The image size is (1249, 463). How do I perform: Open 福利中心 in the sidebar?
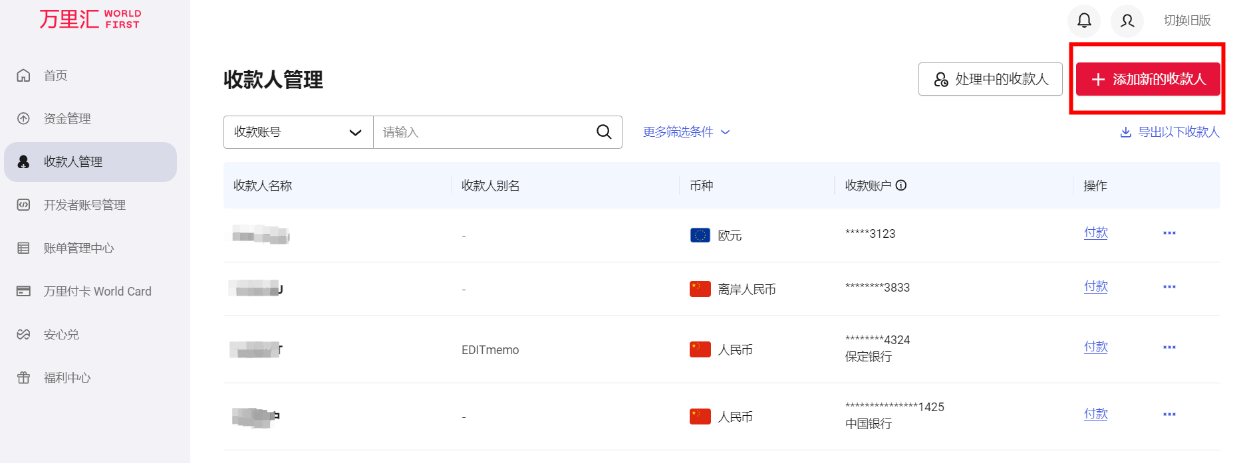(67, 378)
